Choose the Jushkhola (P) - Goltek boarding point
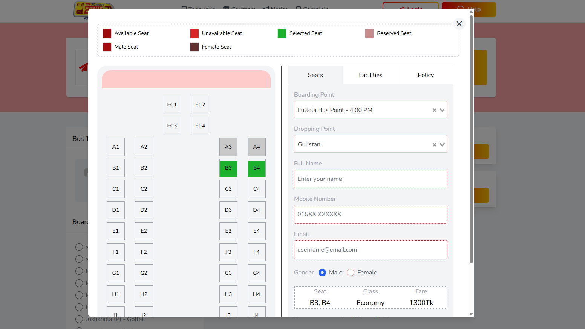The image size is (585, 329). 79,319
